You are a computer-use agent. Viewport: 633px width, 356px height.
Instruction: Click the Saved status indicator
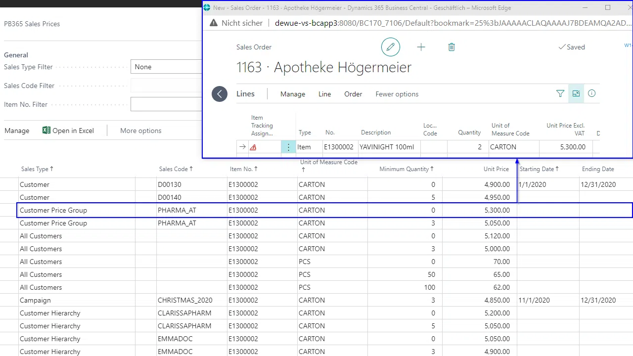[572, 47]
